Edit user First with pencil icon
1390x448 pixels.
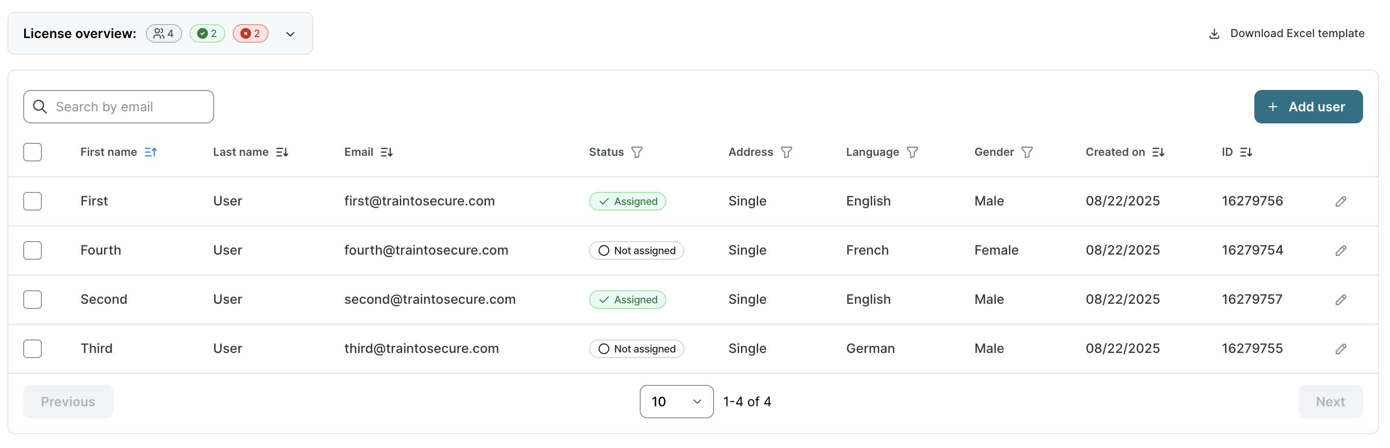[x=1340, y=201]
